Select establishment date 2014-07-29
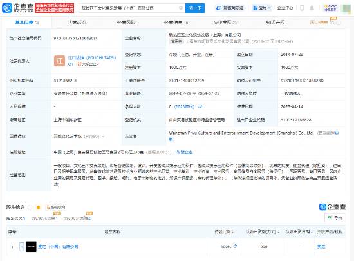354x261 pixels. (292, 55)
